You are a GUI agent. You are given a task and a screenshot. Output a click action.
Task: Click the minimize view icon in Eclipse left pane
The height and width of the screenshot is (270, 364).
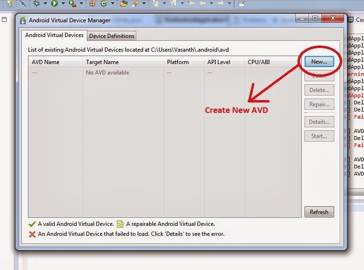click(4, 19)
